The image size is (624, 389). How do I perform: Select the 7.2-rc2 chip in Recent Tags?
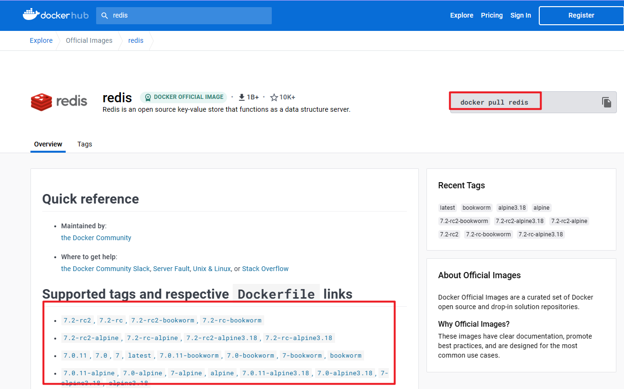click(x=449, y=234)
